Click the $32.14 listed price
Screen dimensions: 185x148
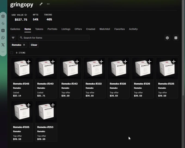click(x=17, y=96)
